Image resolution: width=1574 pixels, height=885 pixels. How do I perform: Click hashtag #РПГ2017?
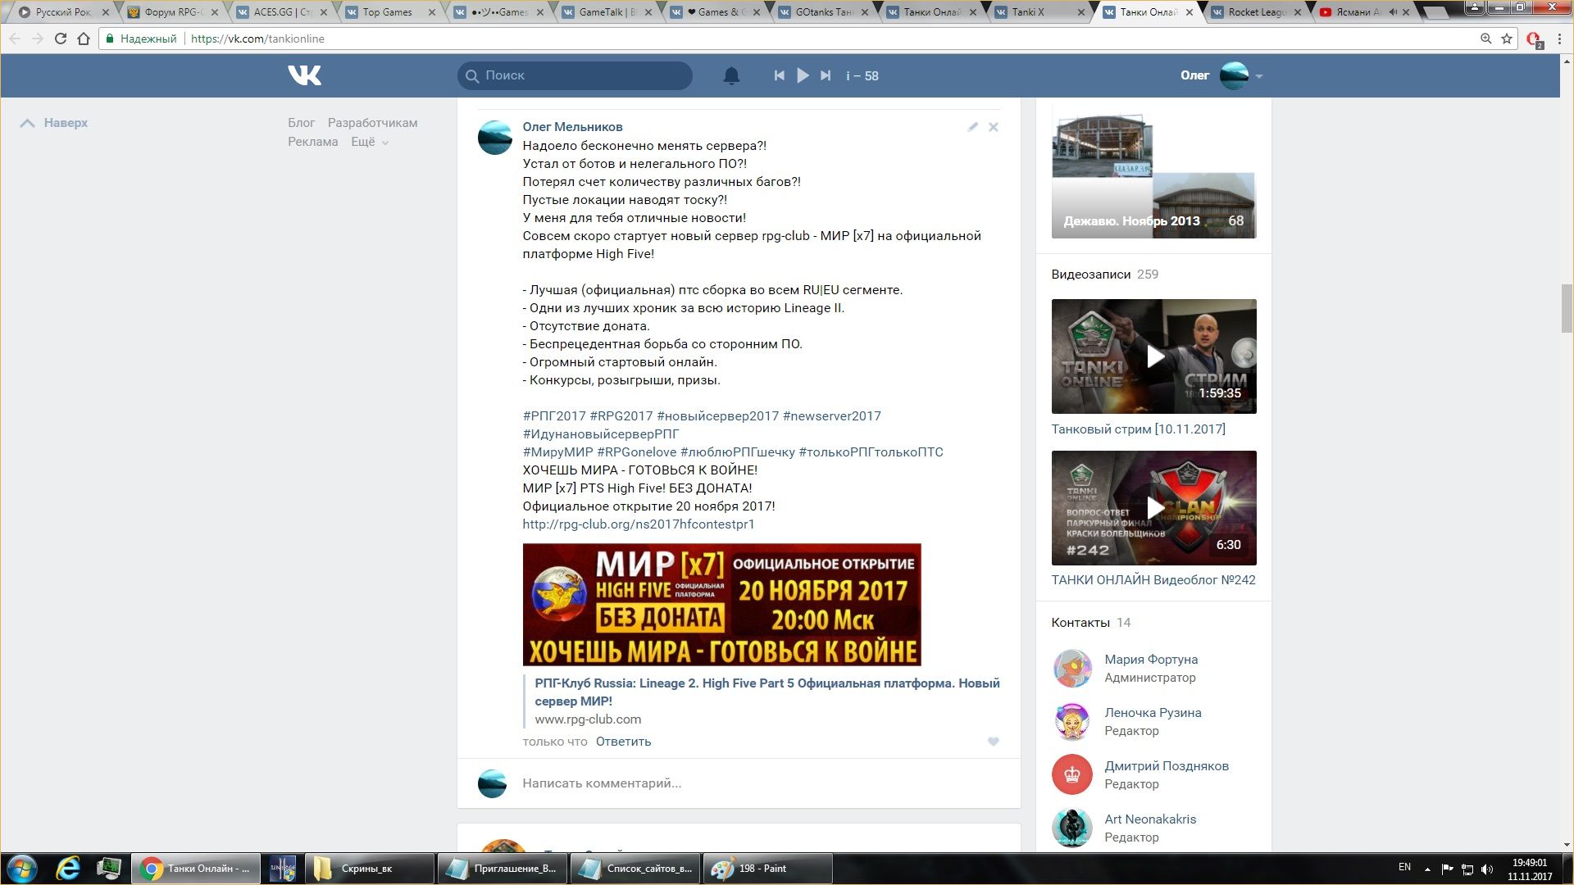coord(554,416)
